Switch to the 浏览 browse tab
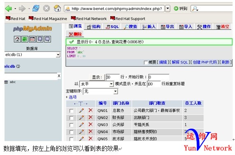Viewport: 235px width, 155px height. click(75, 26)
